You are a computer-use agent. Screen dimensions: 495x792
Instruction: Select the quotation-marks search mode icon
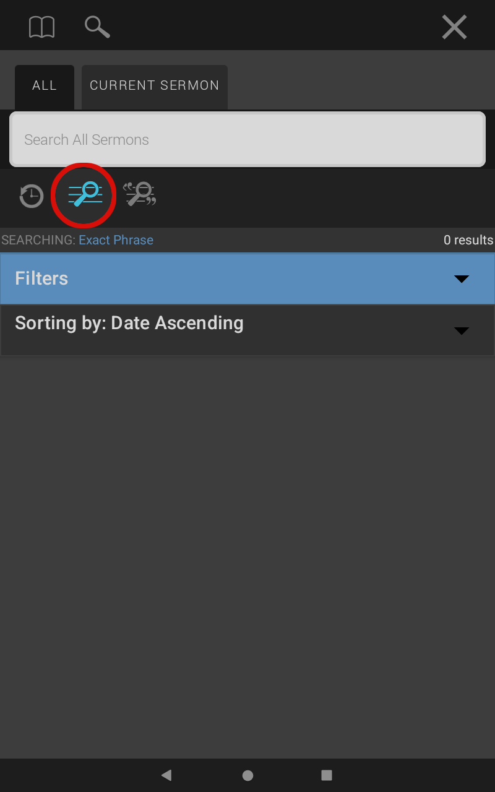(139, 194)
